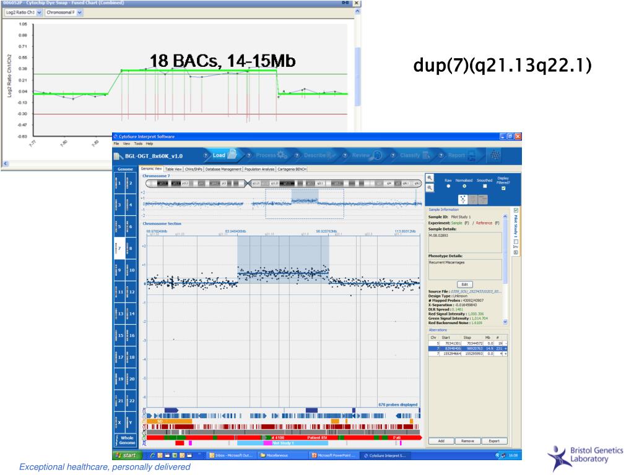Image resolution: width=634 pixels, height=475 pixels.
Task: Click the scatter plot view icon
Action: 462,199
